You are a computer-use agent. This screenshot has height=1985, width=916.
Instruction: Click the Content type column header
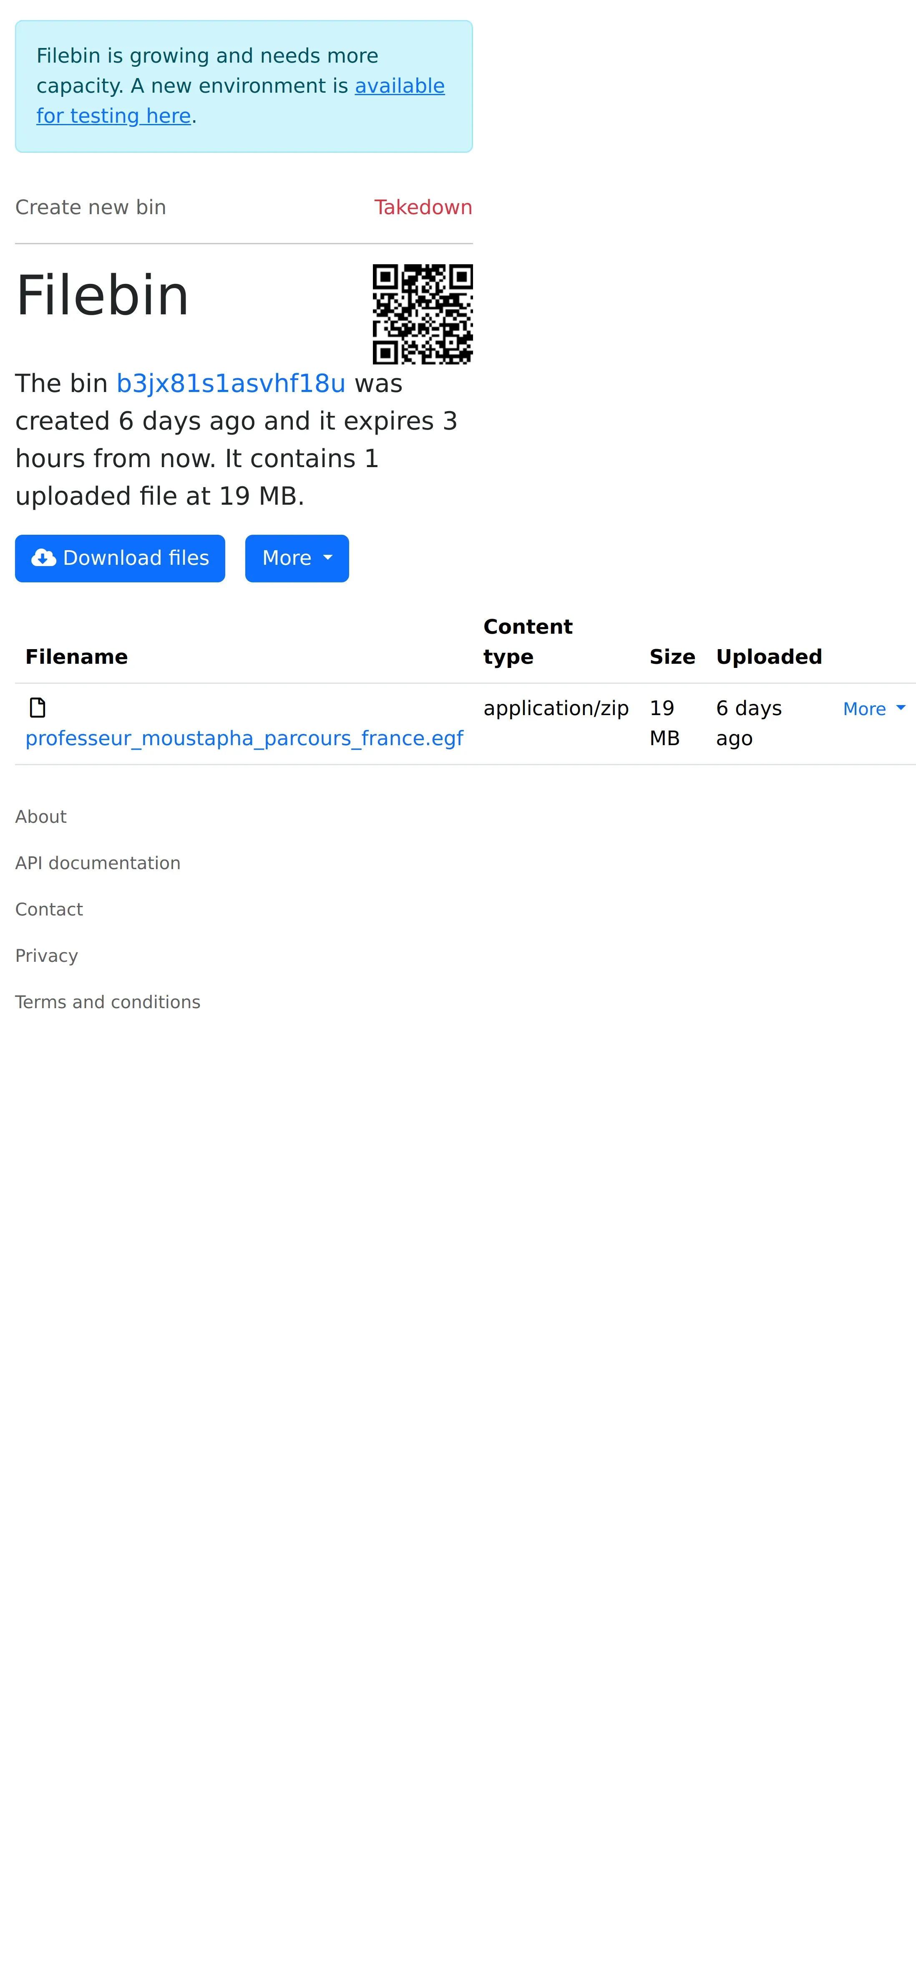click(527, 641)
